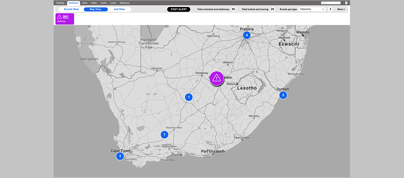Open the Events per type dropdown
The image size is (404, 178).
point(312,9)
